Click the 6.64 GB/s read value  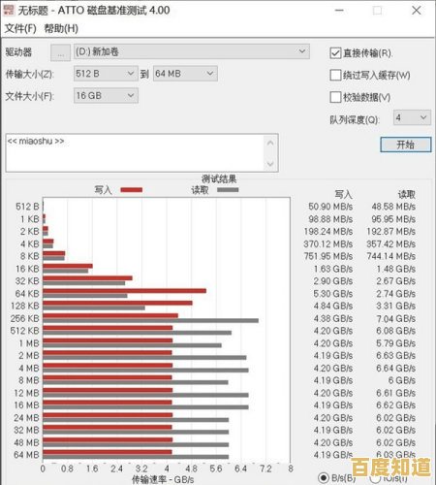[x=396, y=369]
